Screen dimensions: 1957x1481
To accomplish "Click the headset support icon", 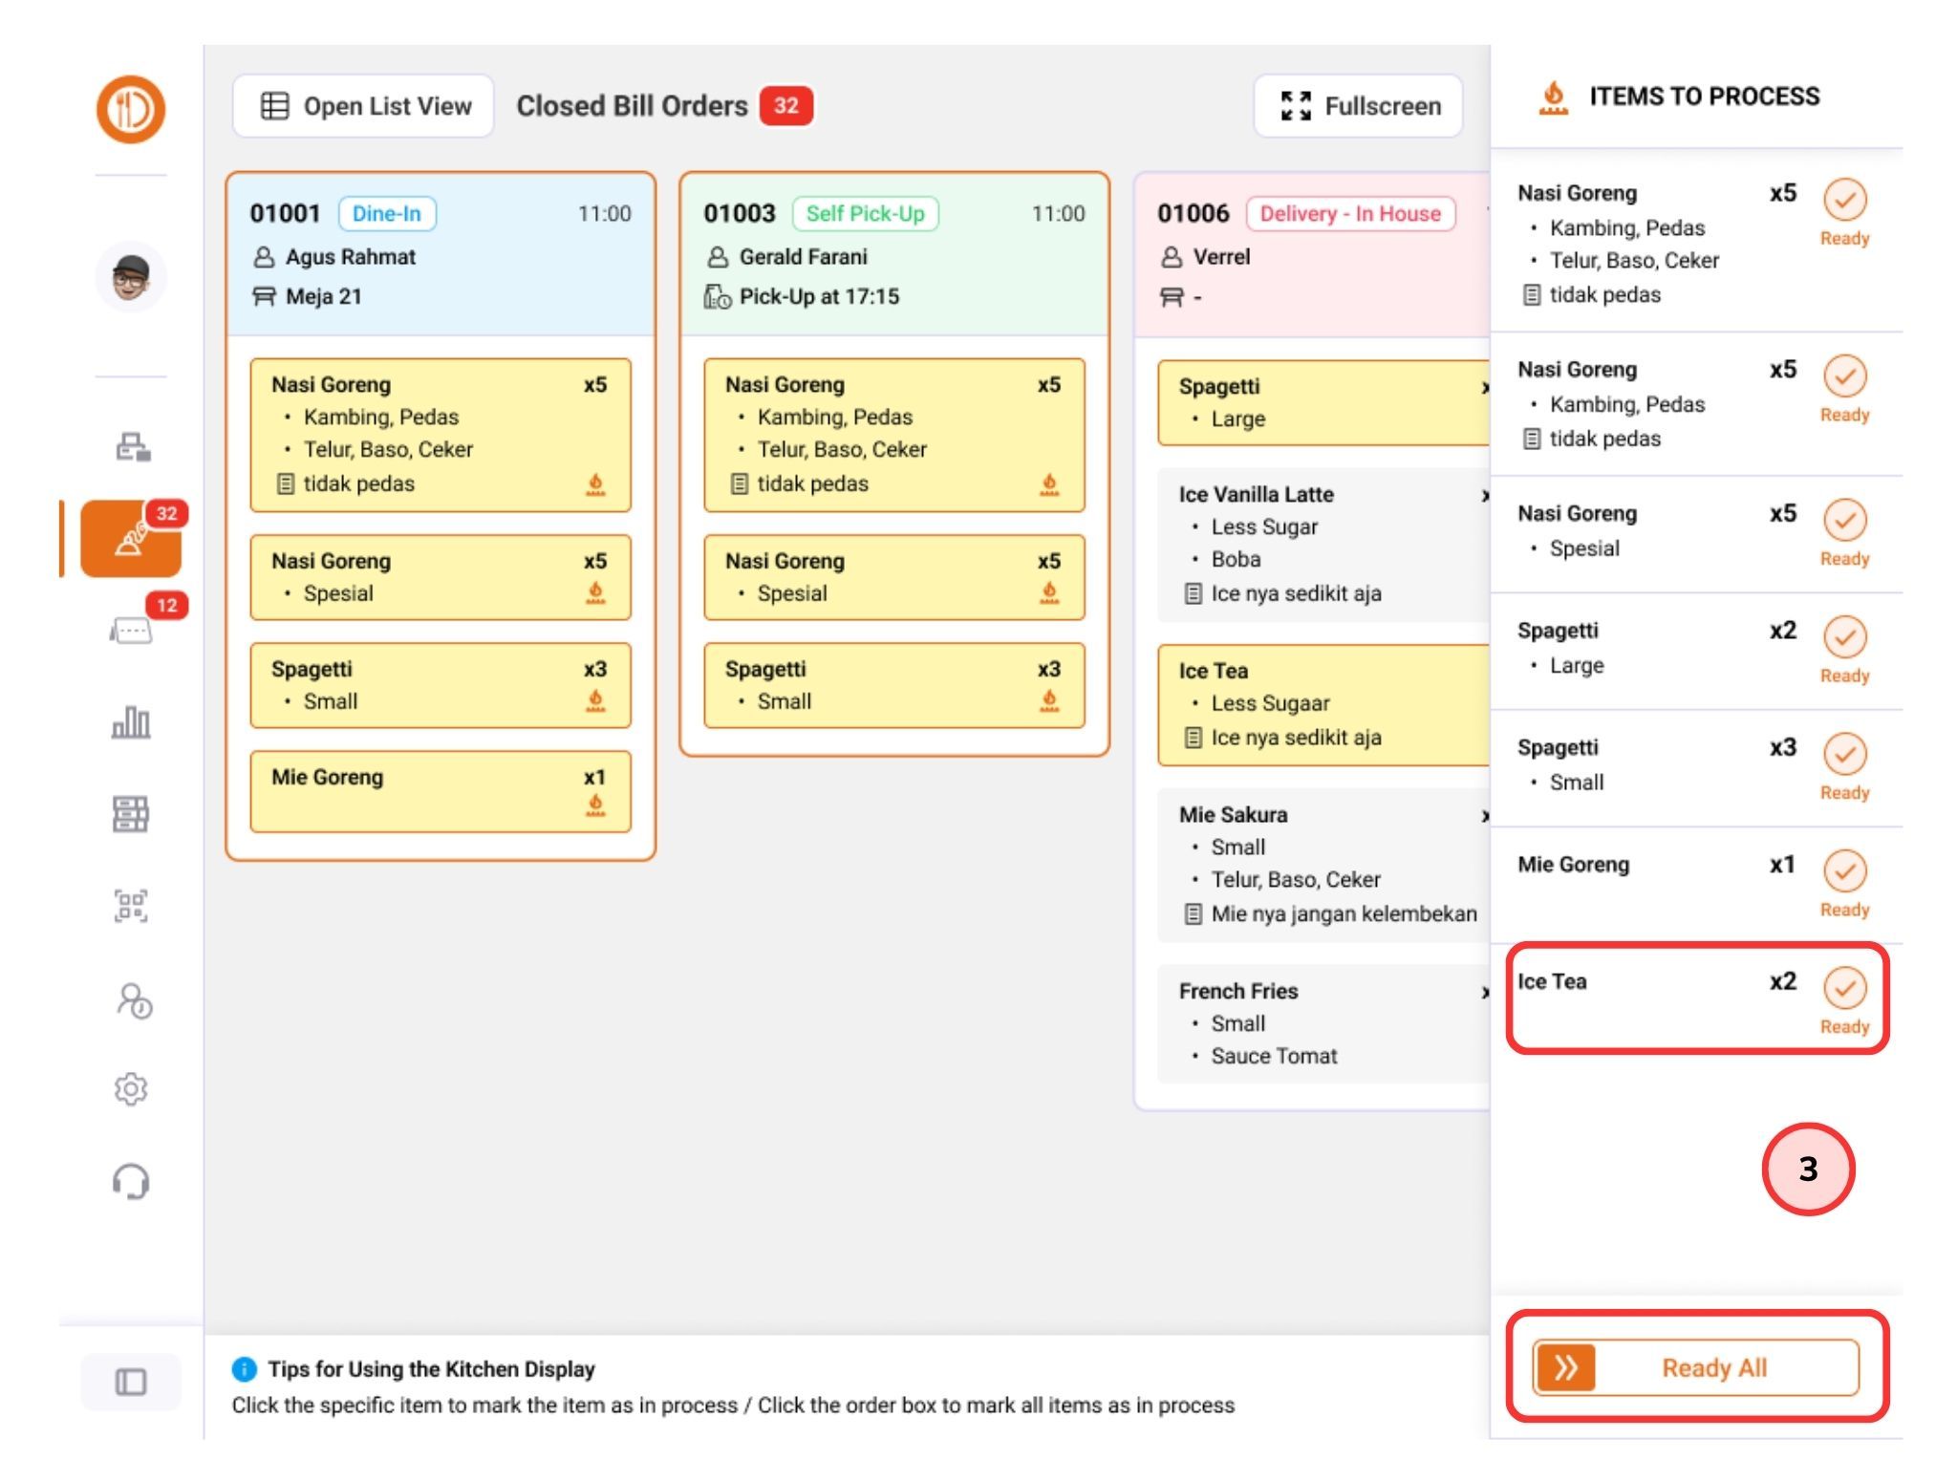I will click(x=131, y=1182).
